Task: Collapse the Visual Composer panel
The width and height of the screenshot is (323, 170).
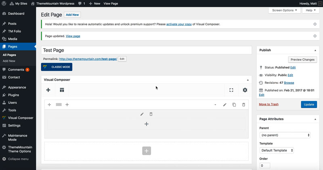Action: click(x=248, y=80)
